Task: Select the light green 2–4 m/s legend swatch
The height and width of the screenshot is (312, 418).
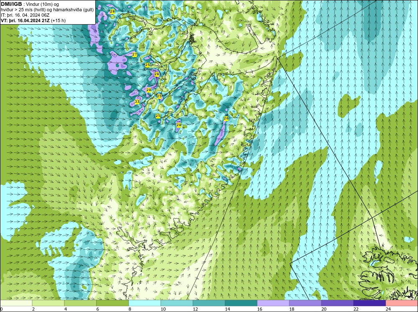Action: (48, 303)
